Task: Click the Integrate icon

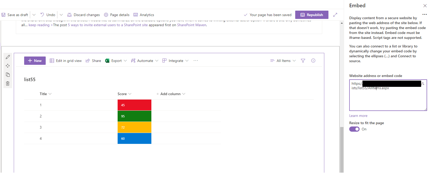Action: 164,61
